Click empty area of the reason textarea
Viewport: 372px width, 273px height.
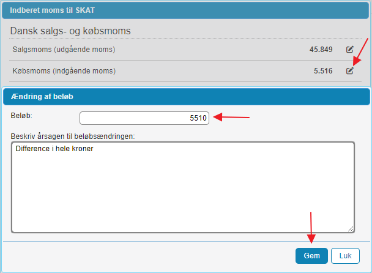tap(183, 190)
